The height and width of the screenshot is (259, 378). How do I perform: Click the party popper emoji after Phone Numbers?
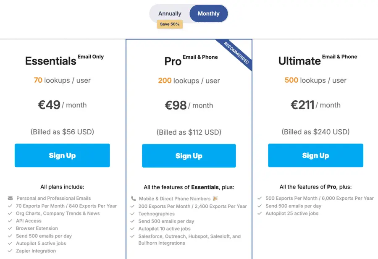[x=215, y=199]
